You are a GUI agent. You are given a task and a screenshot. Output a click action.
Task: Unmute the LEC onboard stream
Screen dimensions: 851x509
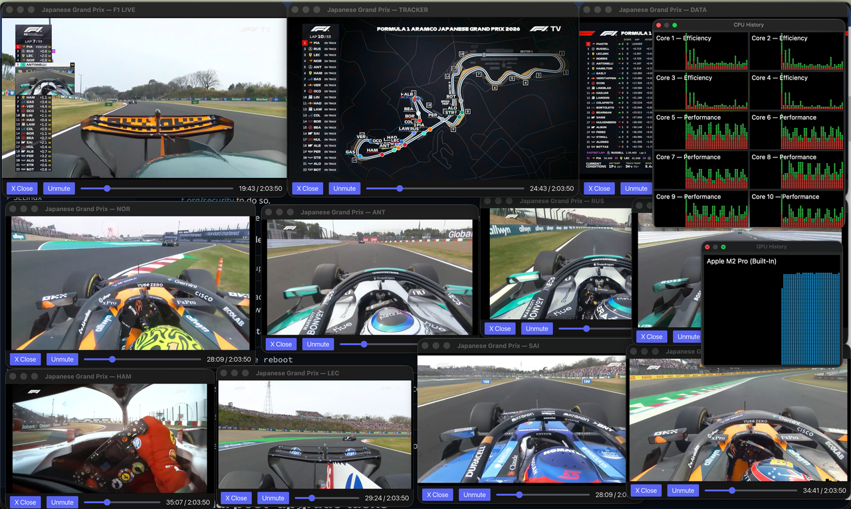(x=273, y=498)
